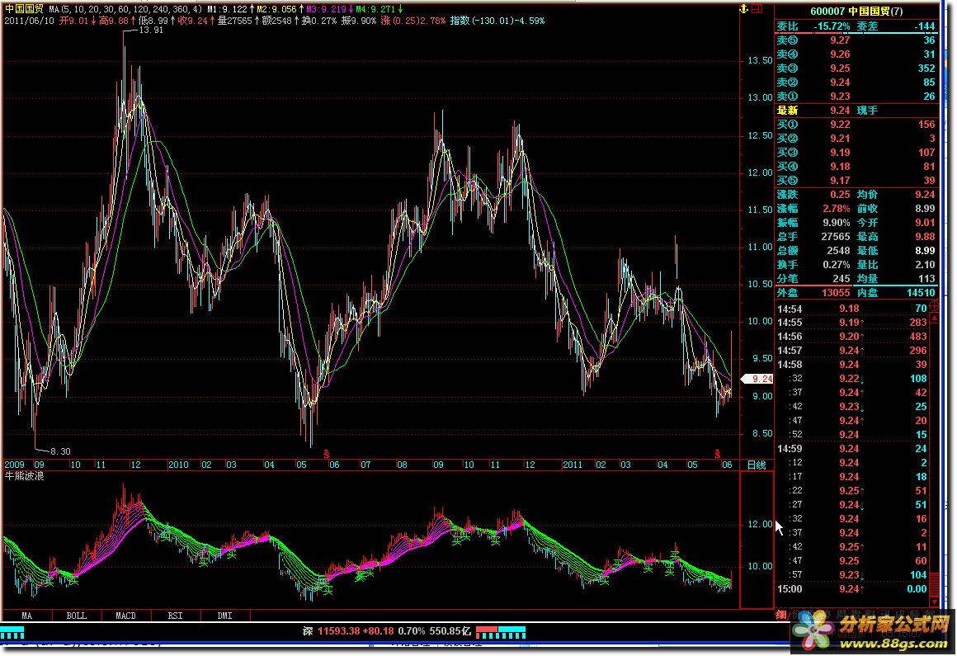957x656 pixels.
Task: Switch to the DMI indicator tab
Action: (x=224, y=615)
